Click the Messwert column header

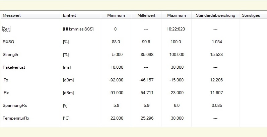pyautogui.click(x=12, y=15)
